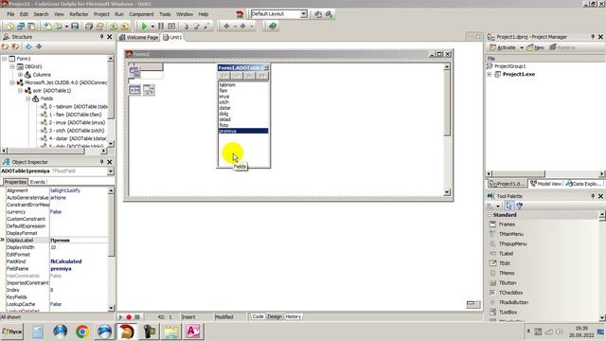Click the Help Contents book icon in the toolbar

click(273, 27)
